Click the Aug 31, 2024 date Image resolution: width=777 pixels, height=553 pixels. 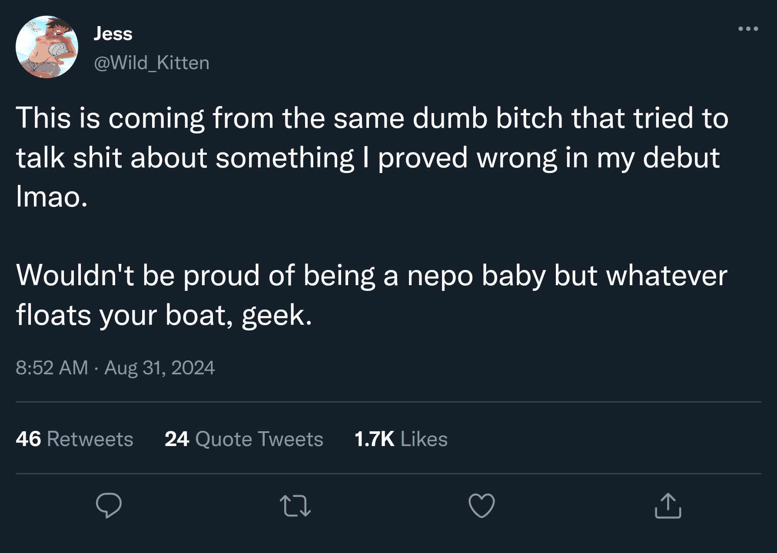pyautogui.click(x=159, y=368)
